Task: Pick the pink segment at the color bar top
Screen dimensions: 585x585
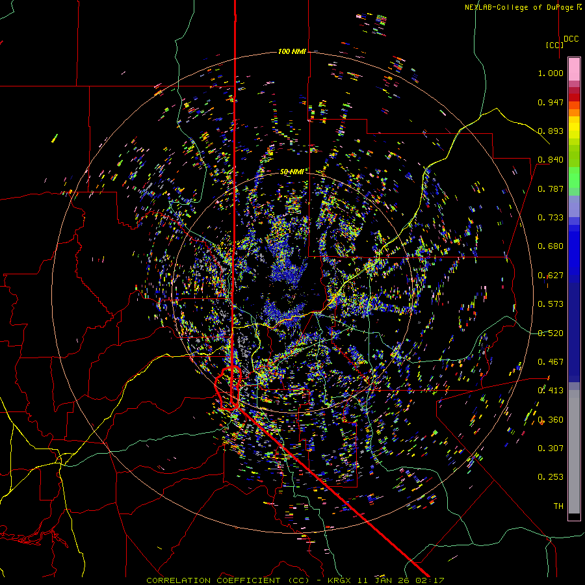Action: point(574,69)
